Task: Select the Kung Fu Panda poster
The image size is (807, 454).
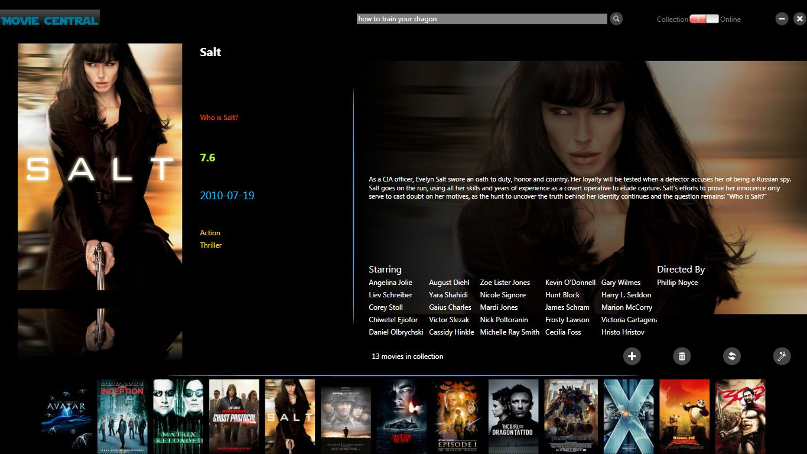Action: point(684,417)
